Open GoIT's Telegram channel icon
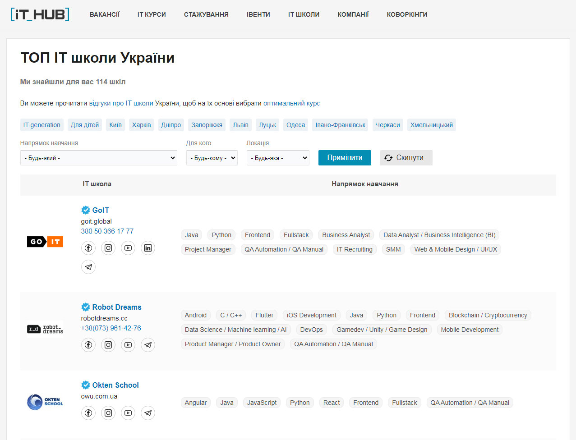The height and width of the screenshot is (440, 576). 88,267
